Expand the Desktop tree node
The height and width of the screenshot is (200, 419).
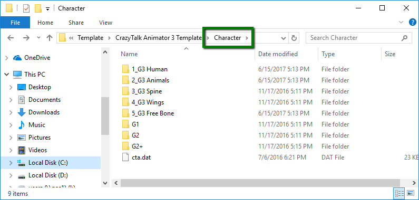coord(11,87)
